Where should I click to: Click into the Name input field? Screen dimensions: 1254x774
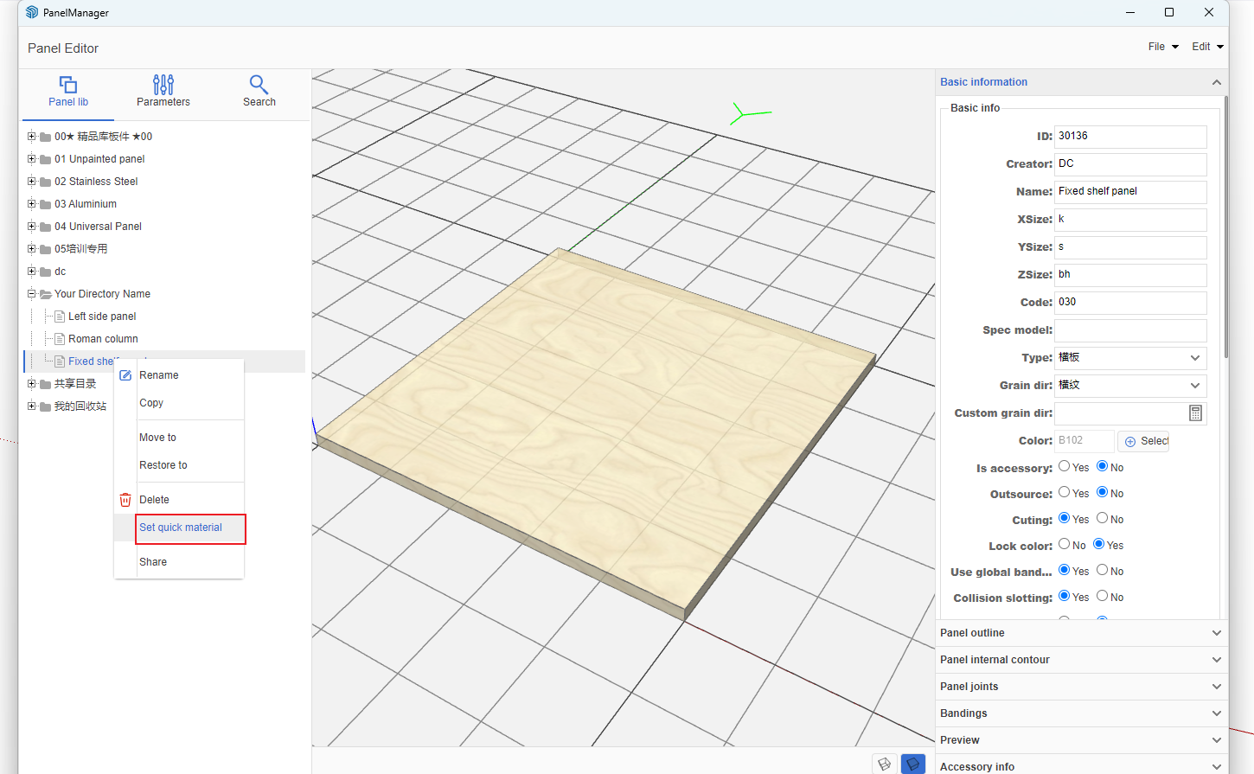point(1129,192)
